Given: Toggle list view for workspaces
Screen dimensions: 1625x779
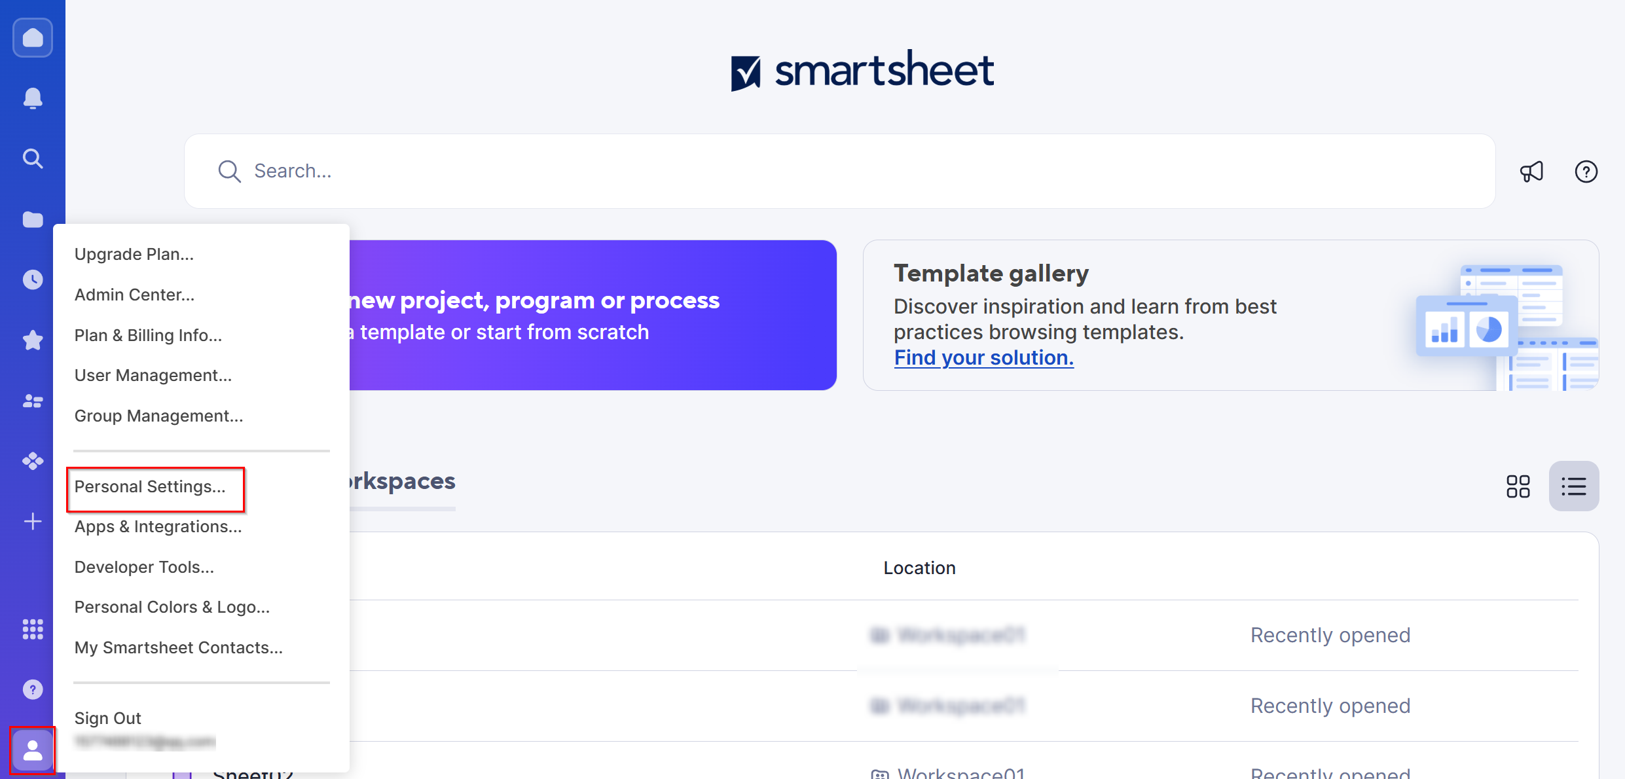Looking at the screenshot, I should pos(1574,486).
